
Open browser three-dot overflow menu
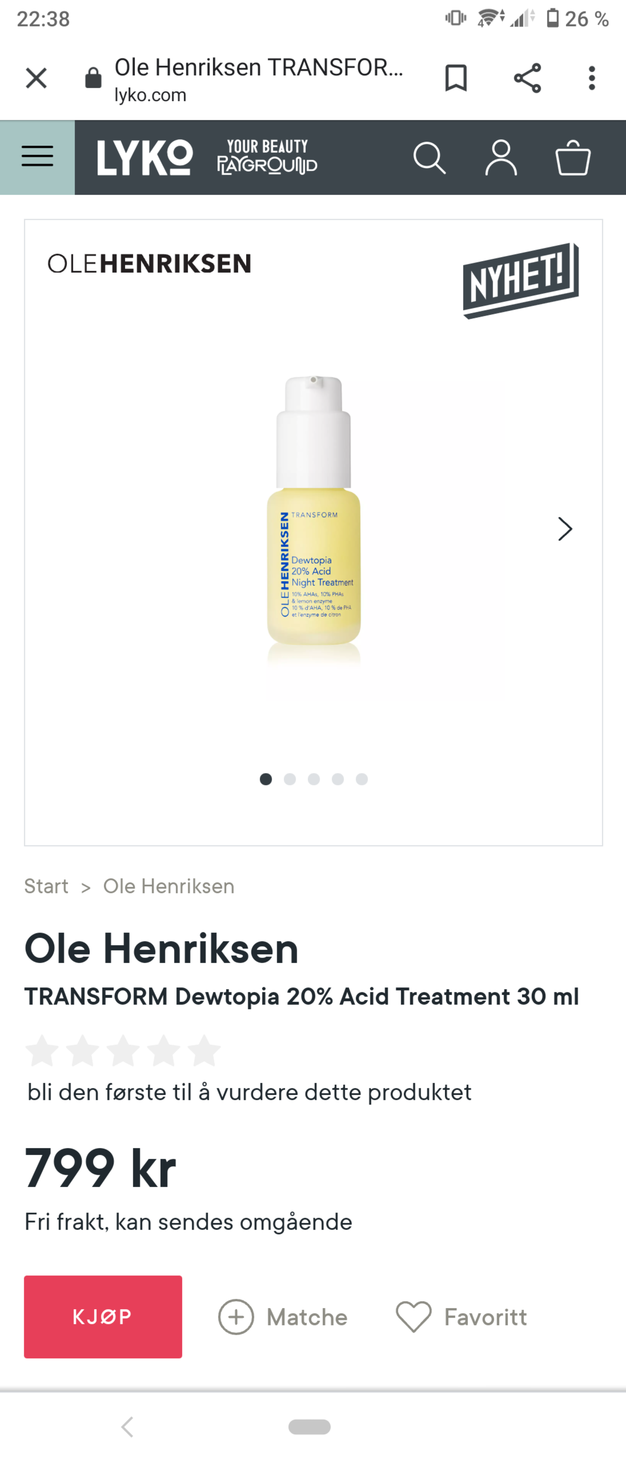pyautogui.click(x=592, y=78)
